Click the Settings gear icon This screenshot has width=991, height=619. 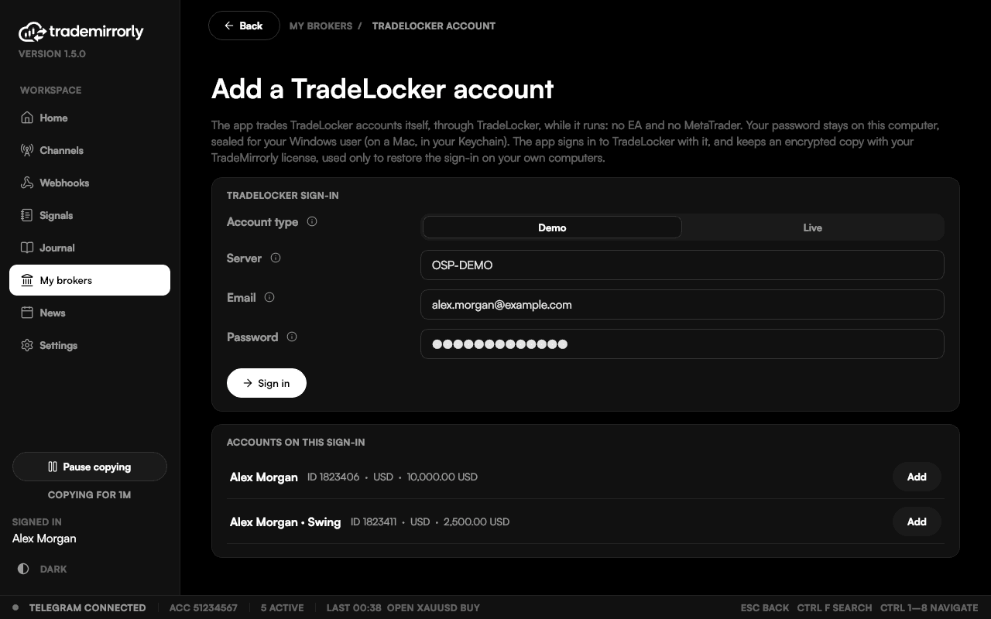[x=27, y=345]
